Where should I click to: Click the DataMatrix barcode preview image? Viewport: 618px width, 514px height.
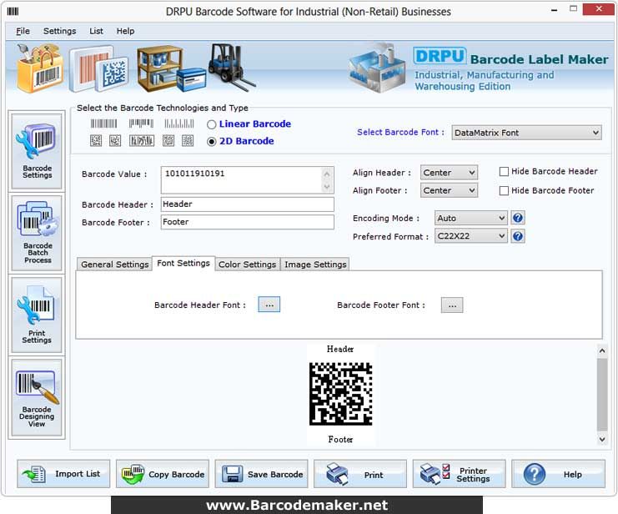[x=340, y=394]
